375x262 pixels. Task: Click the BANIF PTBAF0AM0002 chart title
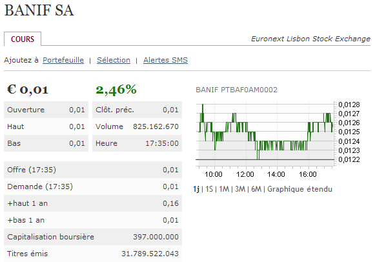tap(236, 90)
